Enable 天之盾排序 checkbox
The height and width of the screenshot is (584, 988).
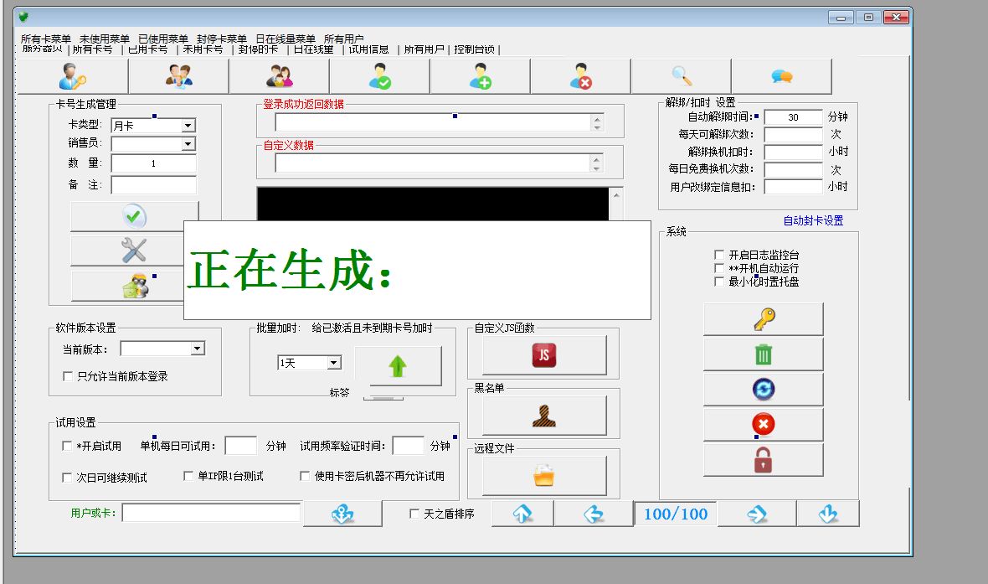click(x=414, y=514)
